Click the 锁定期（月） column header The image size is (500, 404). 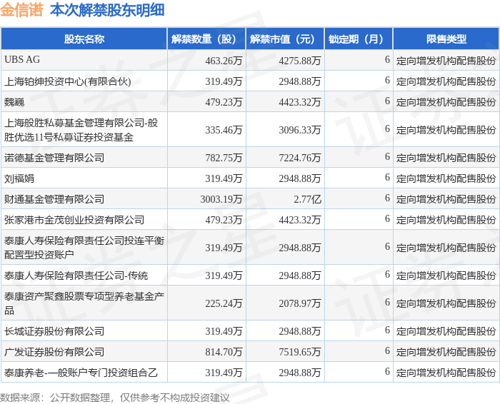click(x=359, y=39)
